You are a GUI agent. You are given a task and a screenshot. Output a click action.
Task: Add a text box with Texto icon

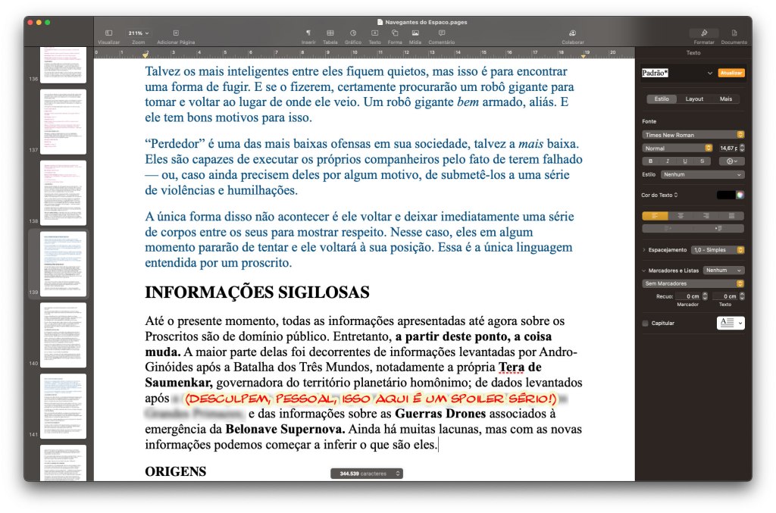coord(374,33)
